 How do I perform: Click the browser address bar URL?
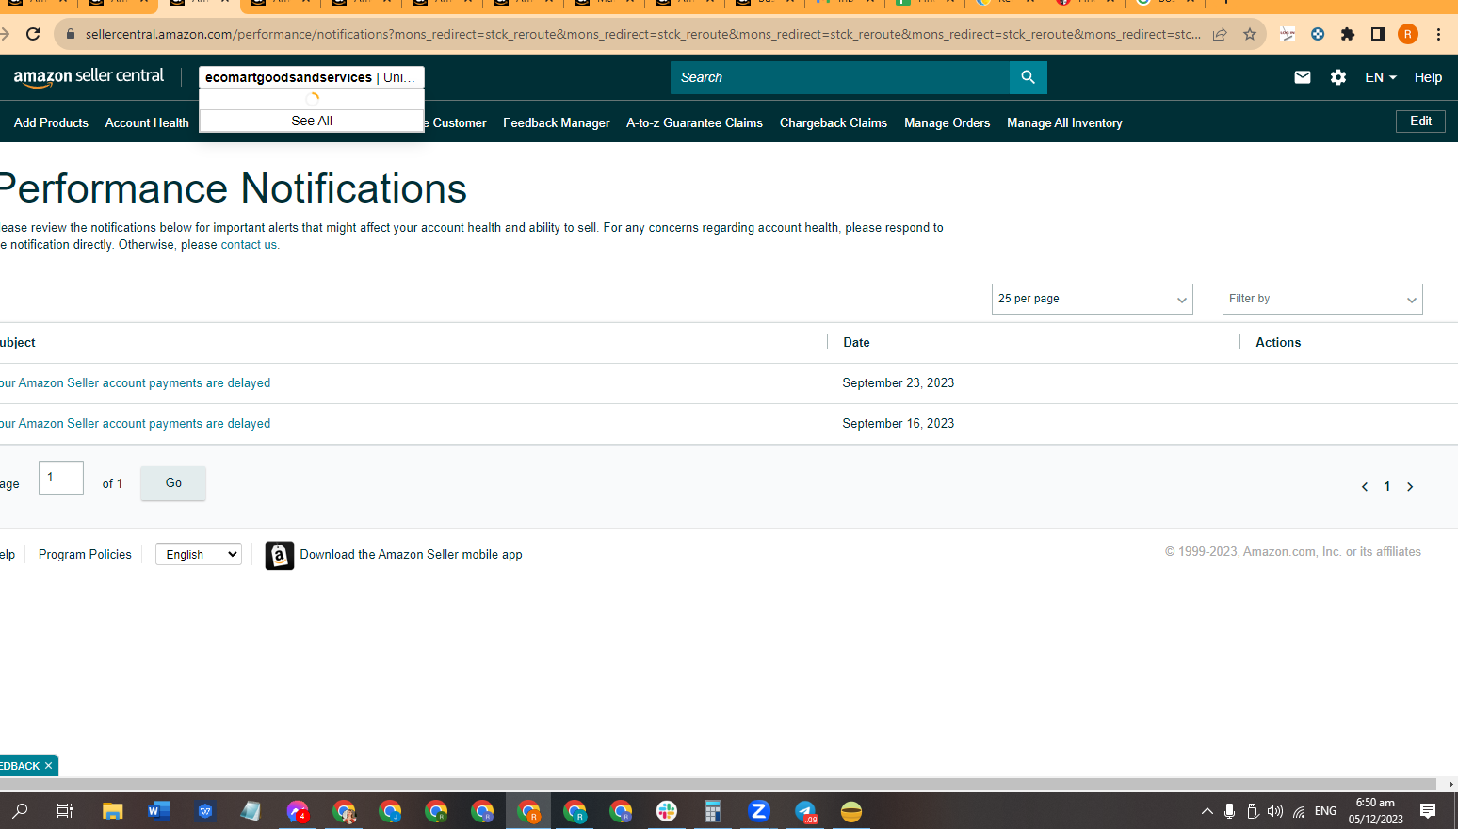point(642,34)
